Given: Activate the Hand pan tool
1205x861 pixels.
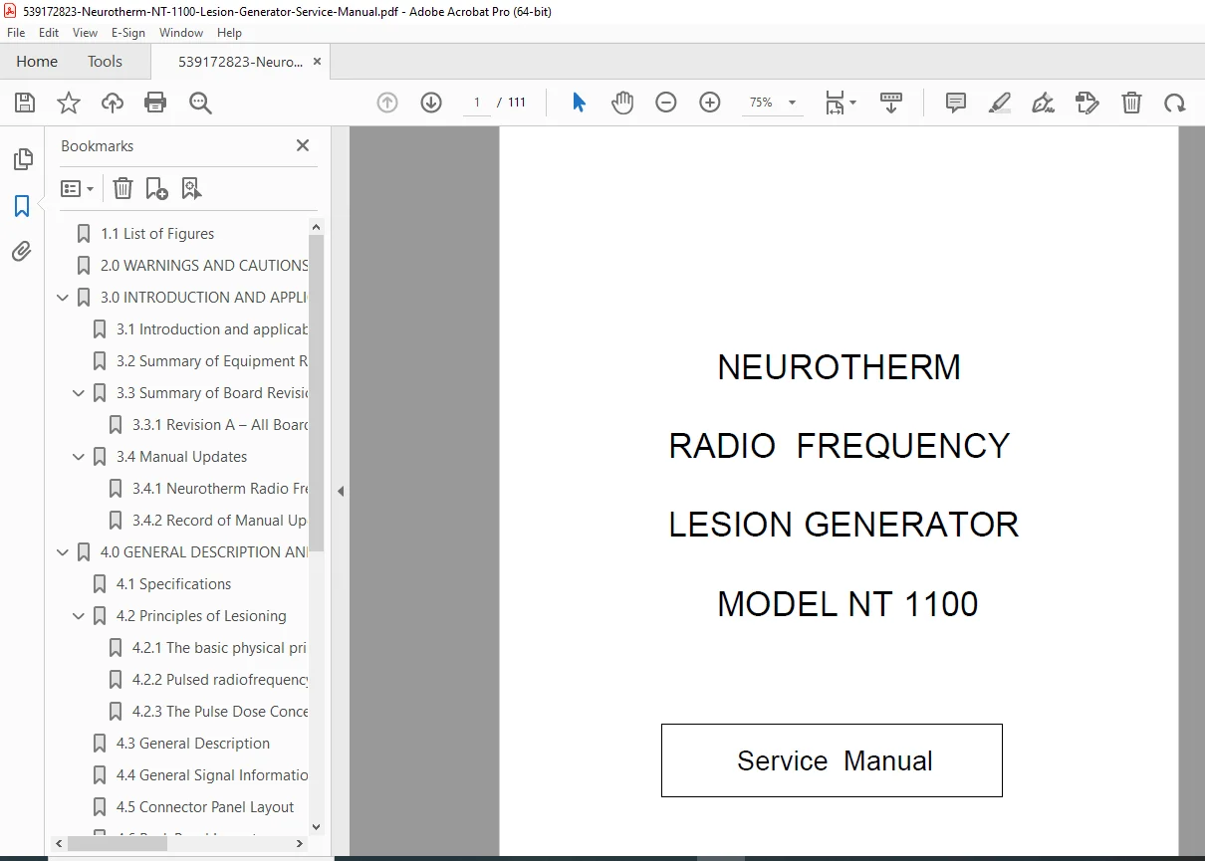Looking at the screenshot, I should point(622,103).
